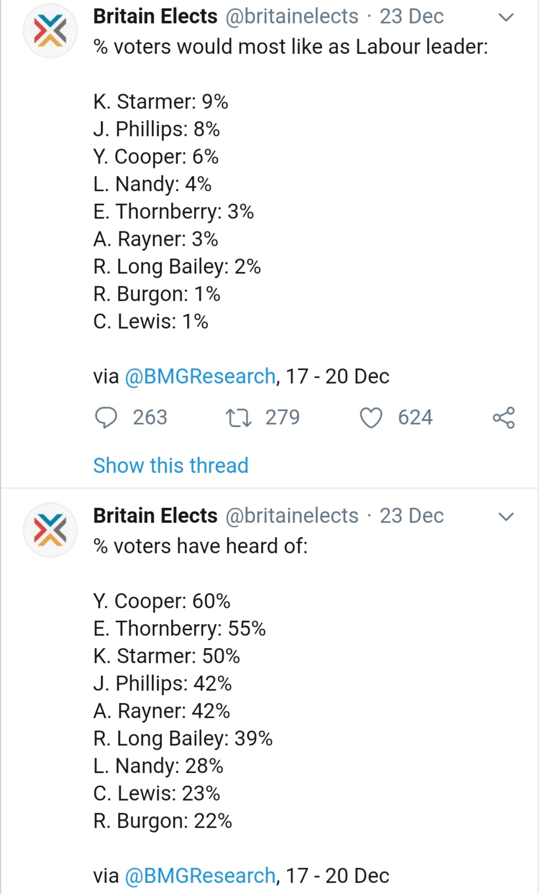Open Britain Elects avatar on second tweet
Viewport: 539px width, 894px height.
point(50,530)
